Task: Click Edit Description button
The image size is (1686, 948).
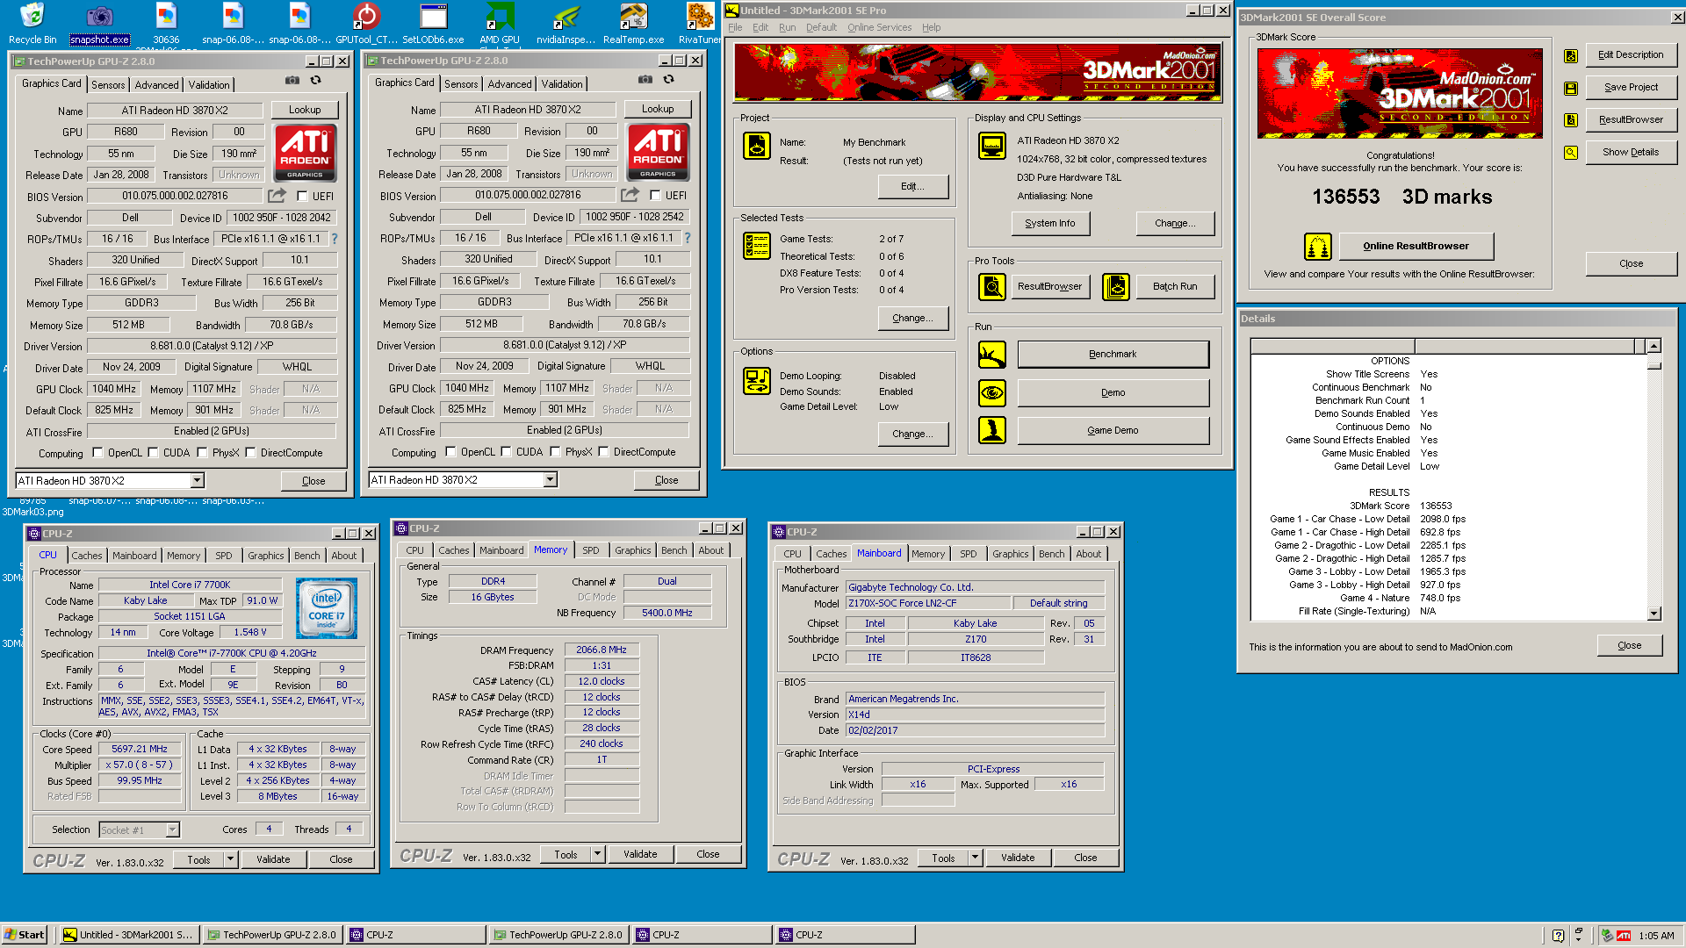Action: (1631, 54)
